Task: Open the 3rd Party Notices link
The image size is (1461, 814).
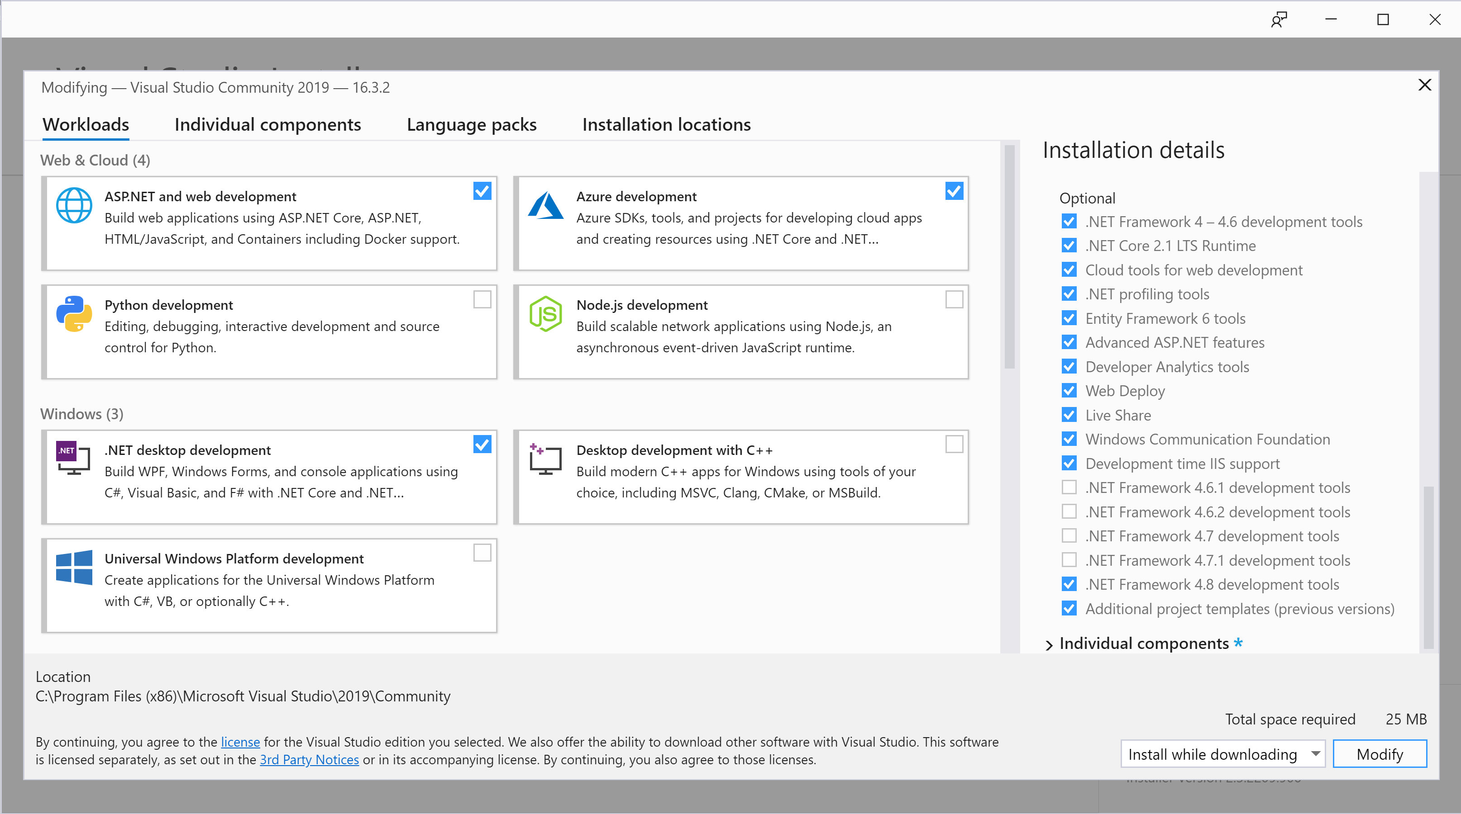Action: click(x=309, y=760)
